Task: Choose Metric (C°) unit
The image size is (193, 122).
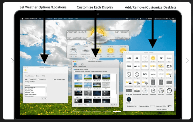Action: (38, 79)
